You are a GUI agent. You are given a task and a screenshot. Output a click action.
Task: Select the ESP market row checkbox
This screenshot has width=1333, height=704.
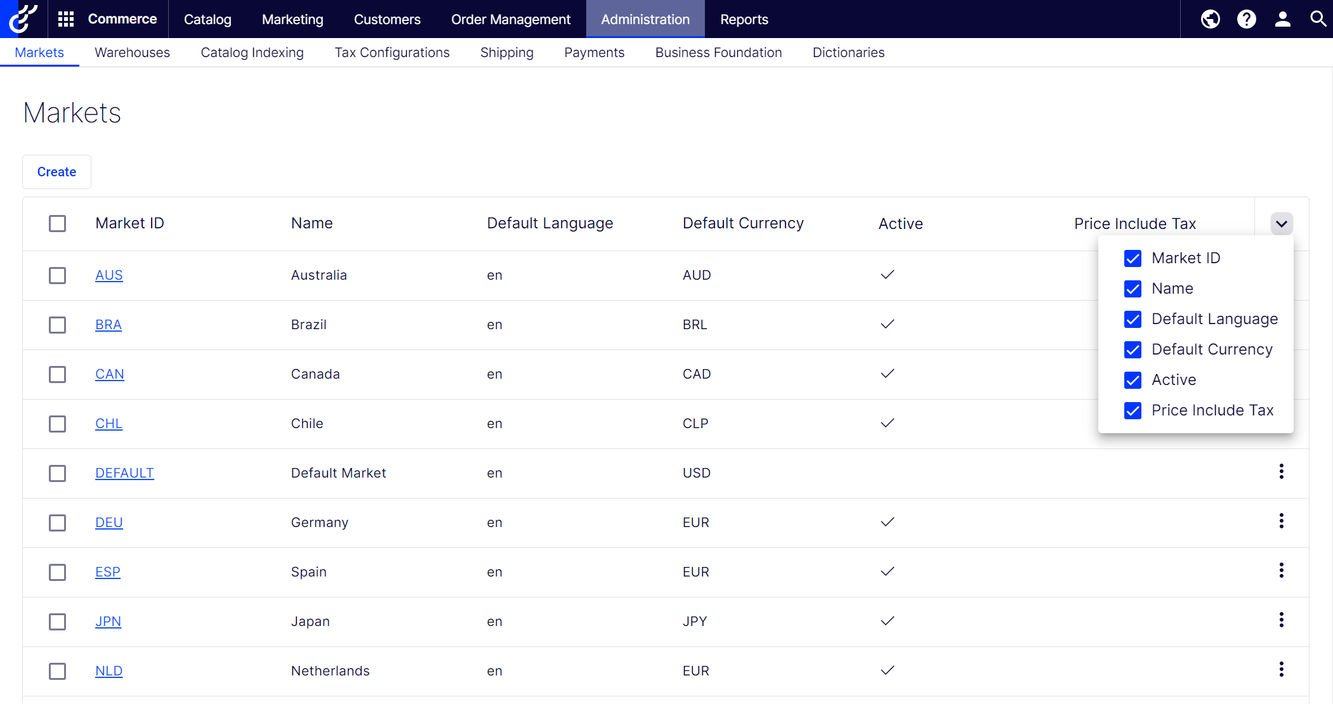tap(58, 572)
